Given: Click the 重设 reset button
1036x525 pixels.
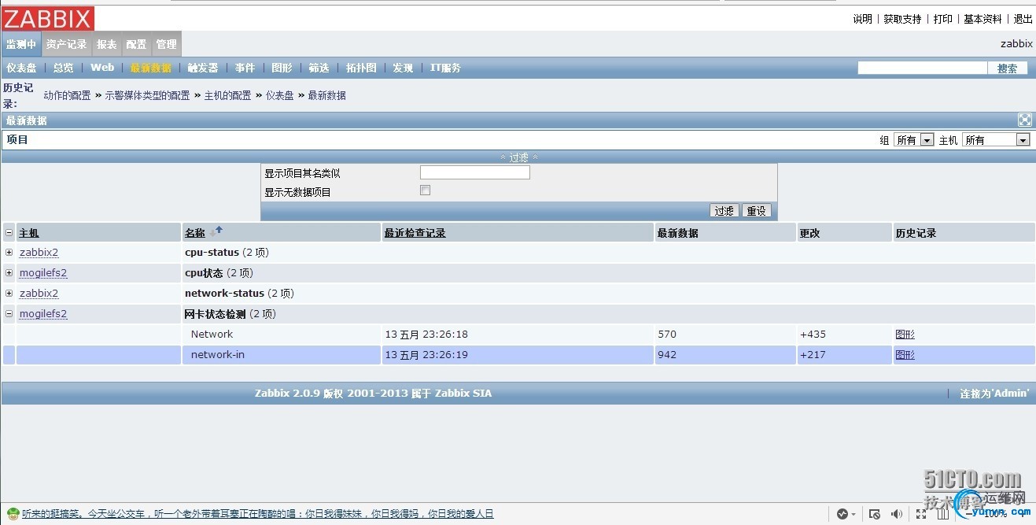Looking at the screenshot, I should click(757, 211).
